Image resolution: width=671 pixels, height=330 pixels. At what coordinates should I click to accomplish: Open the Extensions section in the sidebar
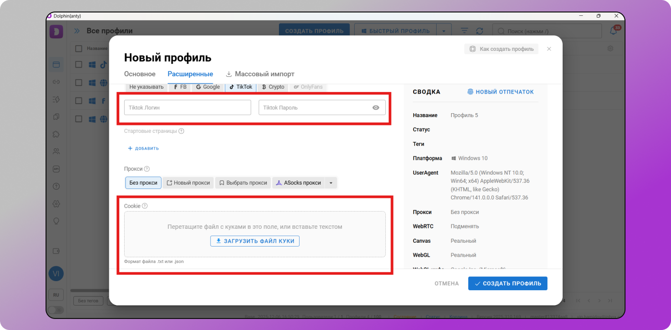click(x=56, y=134)
